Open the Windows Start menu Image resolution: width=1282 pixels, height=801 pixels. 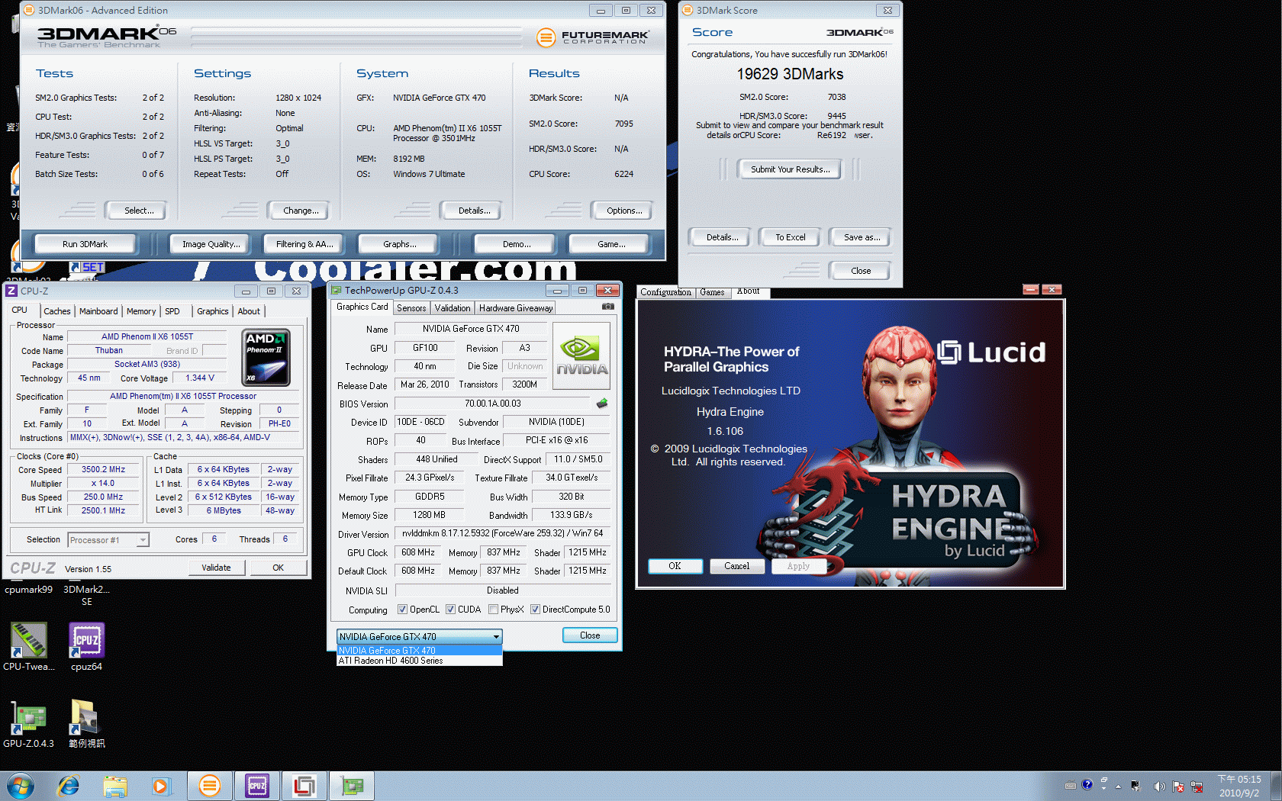21,786
